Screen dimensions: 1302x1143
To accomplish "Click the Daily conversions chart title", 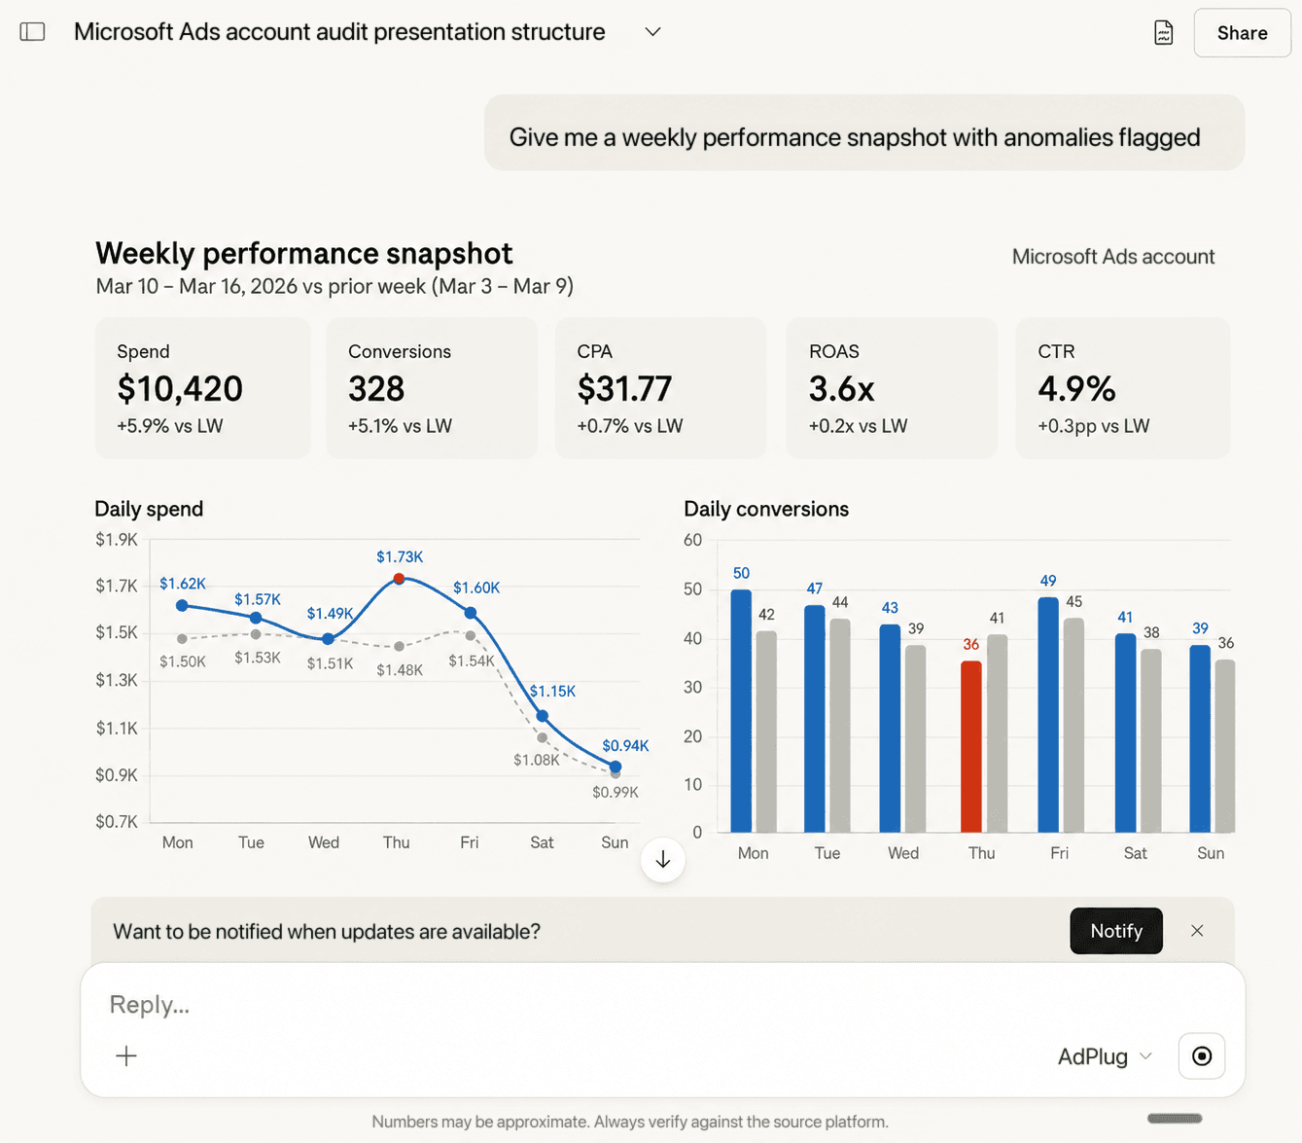I will click(766, 509).
